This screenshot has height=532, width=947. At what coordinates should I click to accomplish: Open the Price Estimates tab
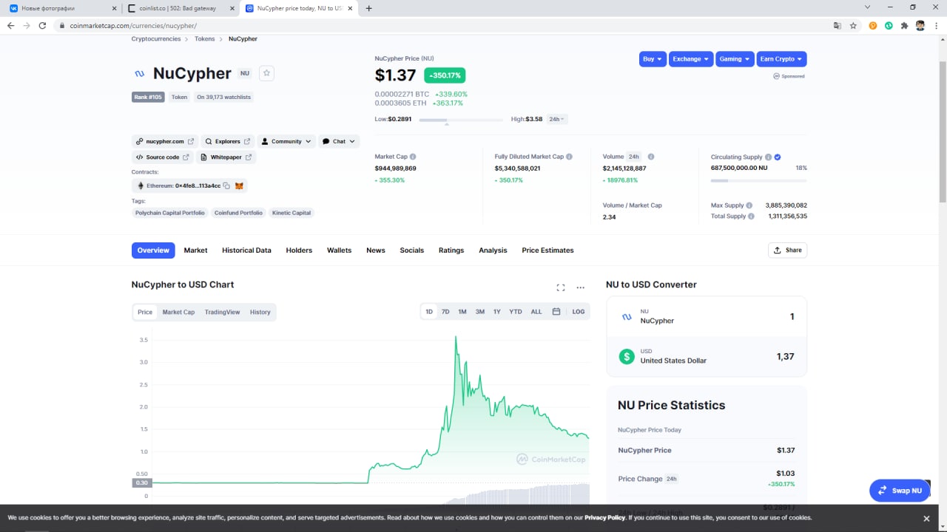[547, 250]
